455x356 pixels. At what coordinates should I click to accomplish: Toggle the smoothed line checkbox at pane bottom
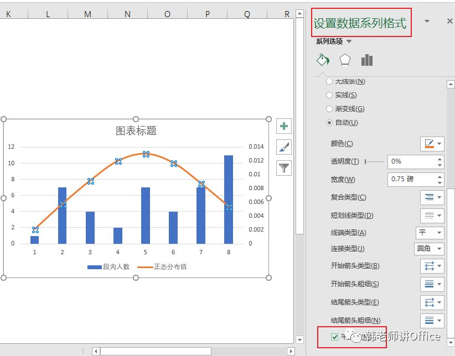[x=334, y=337]
